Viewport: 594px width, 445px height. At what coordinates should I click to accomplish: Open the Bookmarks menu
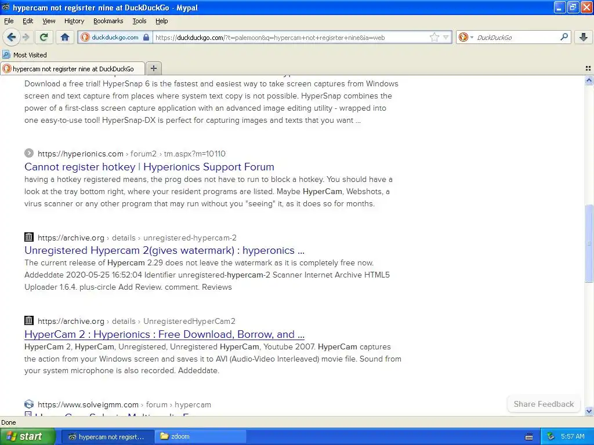pos(108,21)
